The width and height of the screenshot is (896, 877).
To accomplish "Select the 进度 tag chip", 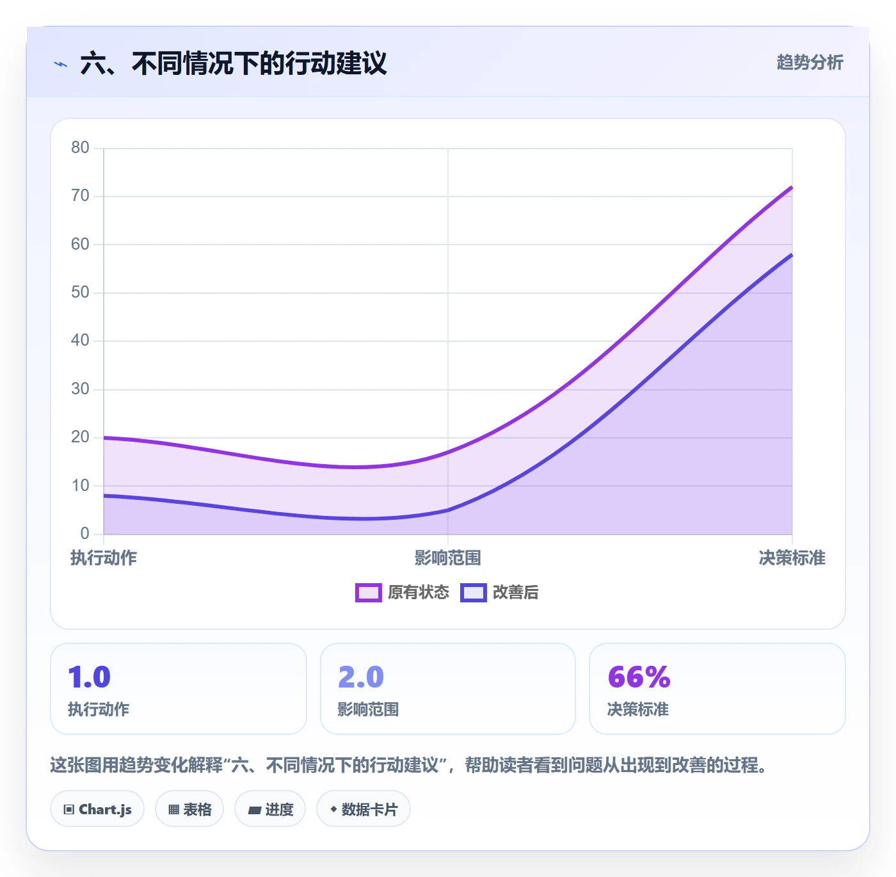I will tap(270, 809).
